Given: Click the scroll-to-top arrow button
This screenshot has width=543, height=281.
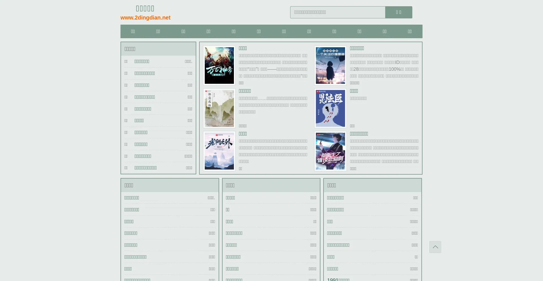Looking at the screenshot, I should [x=435, y=247].
